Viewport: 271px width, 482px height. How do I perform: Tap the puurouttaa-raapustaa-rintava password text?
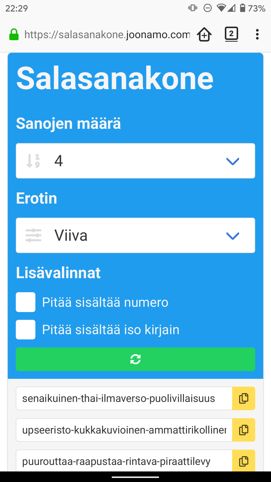[116, 461]
